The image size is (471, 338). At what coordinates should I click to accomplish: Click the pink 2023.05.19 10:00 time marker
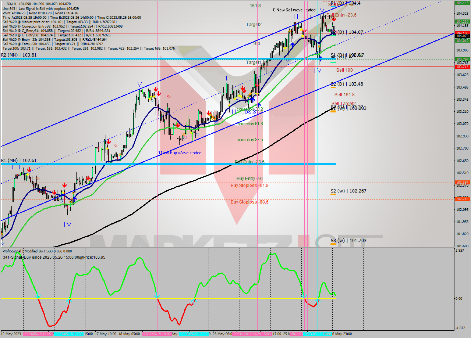[x=157, y=334]
